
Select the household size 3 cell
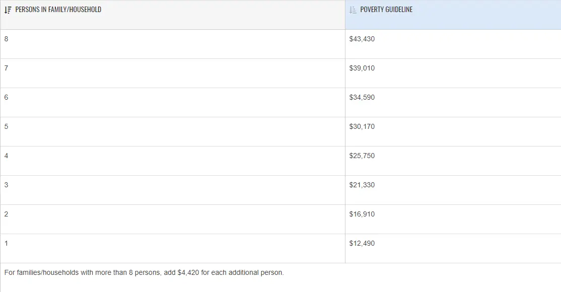point(6,185)
